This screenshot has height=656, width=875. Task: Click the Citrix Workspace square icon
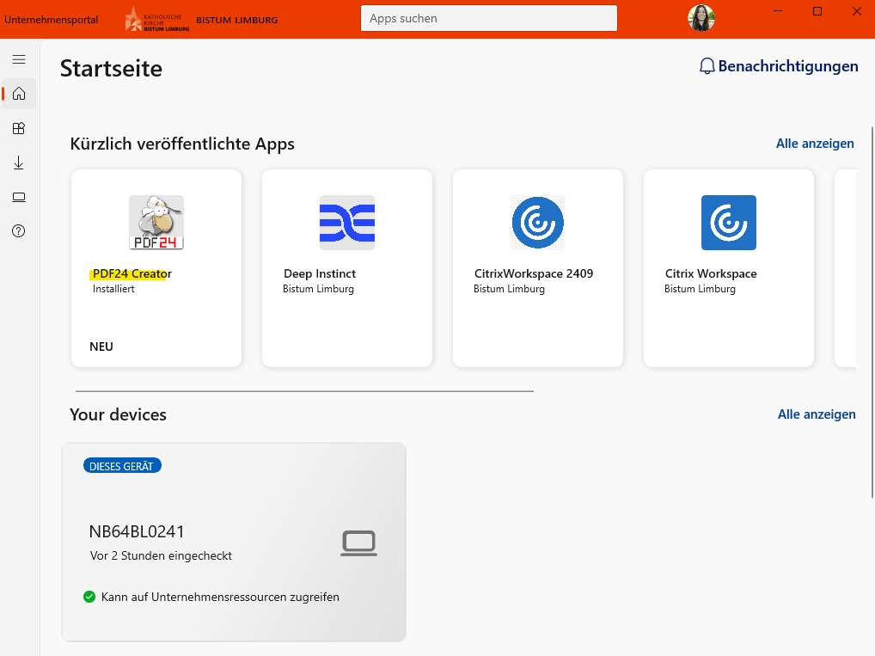tap(729, 222)
